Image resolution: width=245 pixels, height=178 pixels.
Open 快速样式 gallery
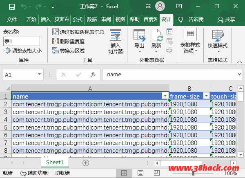point(218,41)
